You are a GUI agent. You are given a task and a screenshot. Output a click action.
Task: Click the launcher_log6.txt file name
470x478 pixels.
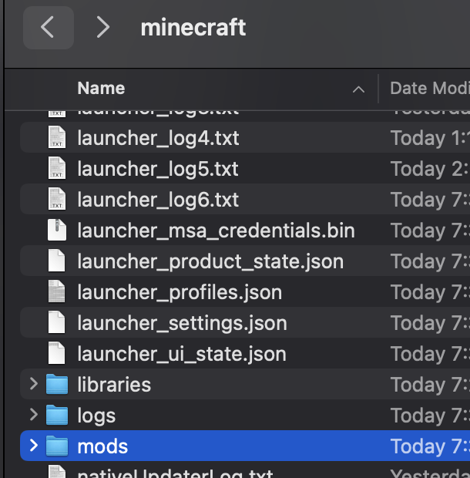point(158,200)
